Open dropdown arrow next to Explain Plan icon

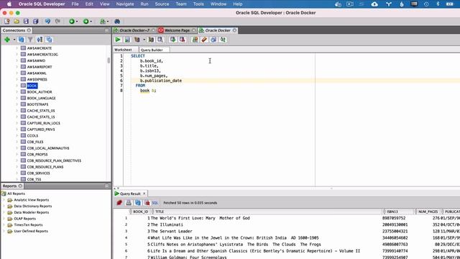(144, 40)
